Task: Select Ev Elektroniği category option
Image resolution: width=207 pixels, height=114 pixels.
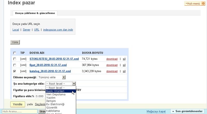Action: pos(61,104)
